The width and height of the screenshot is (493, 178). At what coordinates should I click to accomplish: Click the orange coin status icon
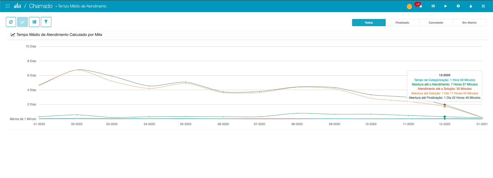(x=409, y=6)
